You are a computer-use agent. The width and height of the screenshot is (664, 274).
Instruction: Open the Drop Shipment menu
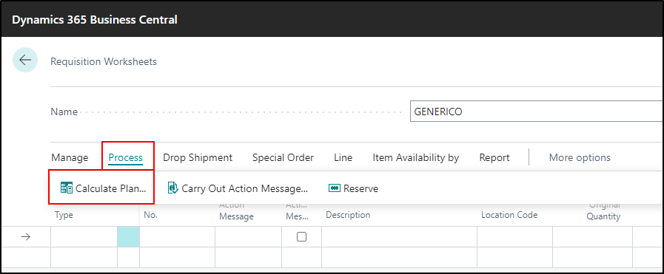click(198, 158)
